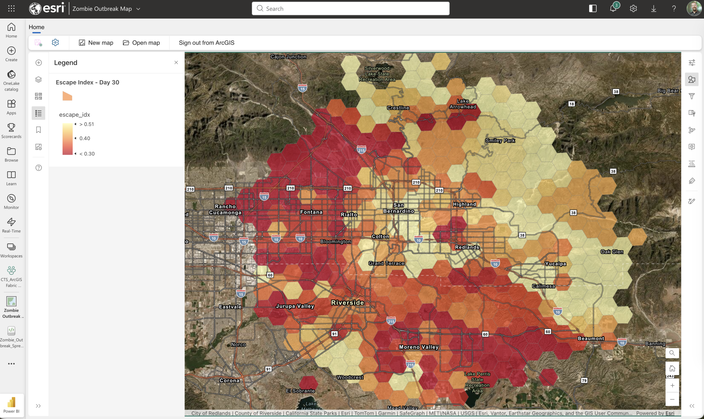Click the Escape Index layer color swatch
This screenshot has width=704, height=419.
(x=67, y=96)
